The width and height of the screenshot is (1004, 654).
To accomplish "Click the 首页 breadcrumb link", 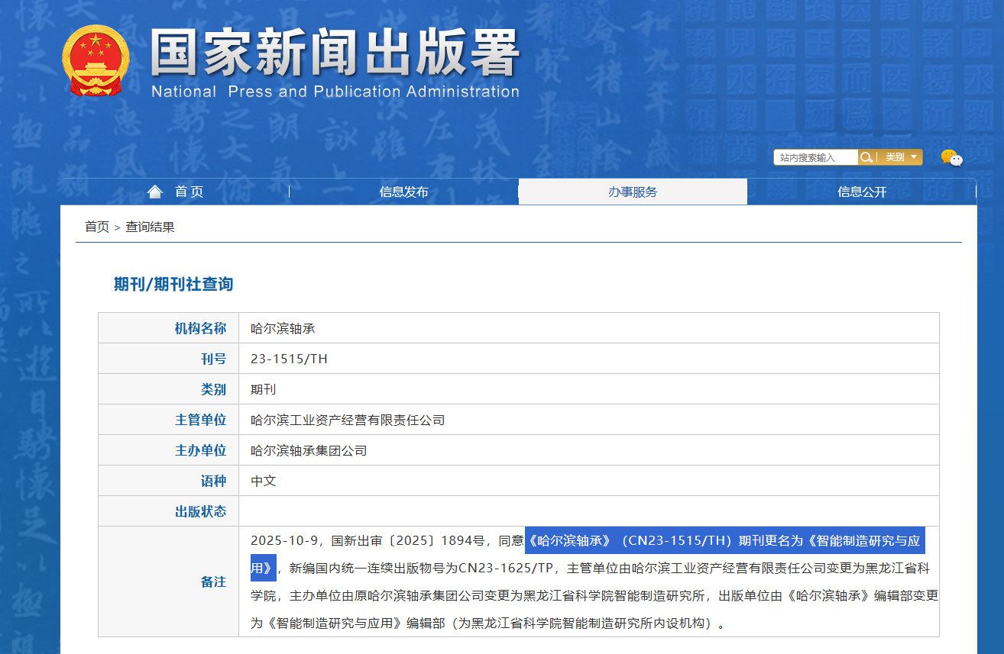I will click(x=96, y=227).
